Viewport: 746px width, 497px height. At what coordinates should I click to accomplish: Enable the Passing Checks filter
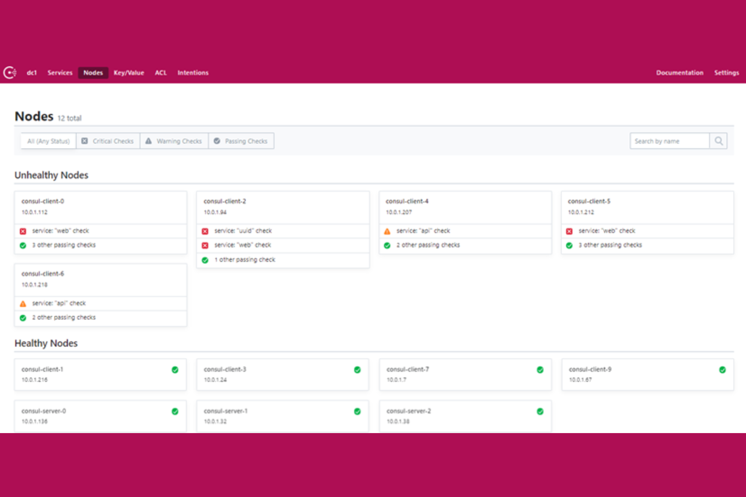[241, 141]
